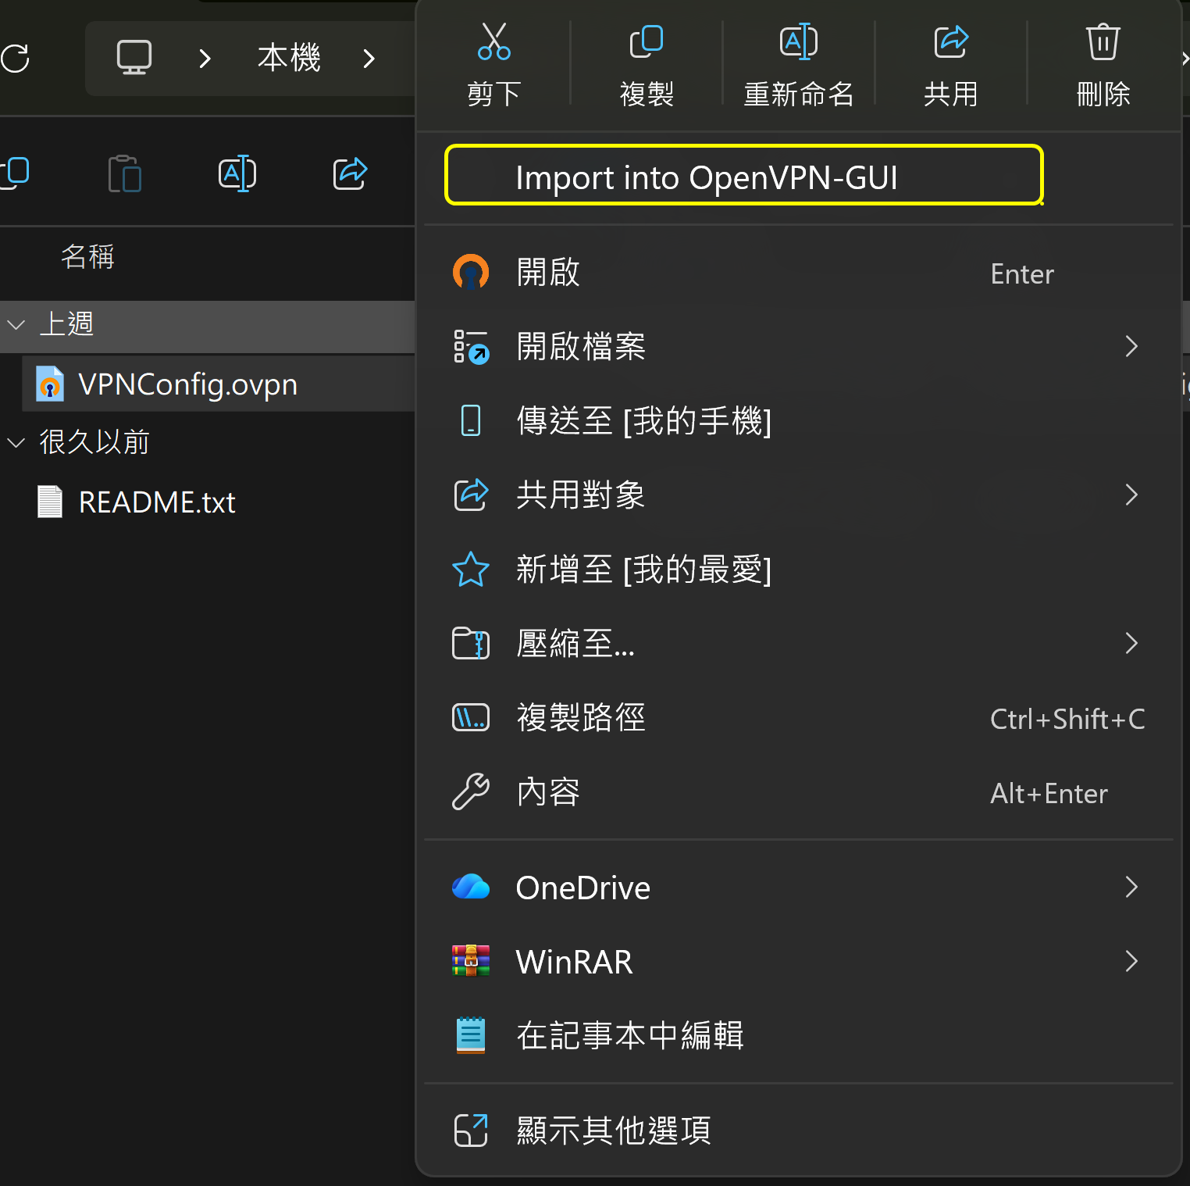Select 開啟 to open with OpenVPN
This screenshot has width=1190, height=1186.
click(798, 273)
